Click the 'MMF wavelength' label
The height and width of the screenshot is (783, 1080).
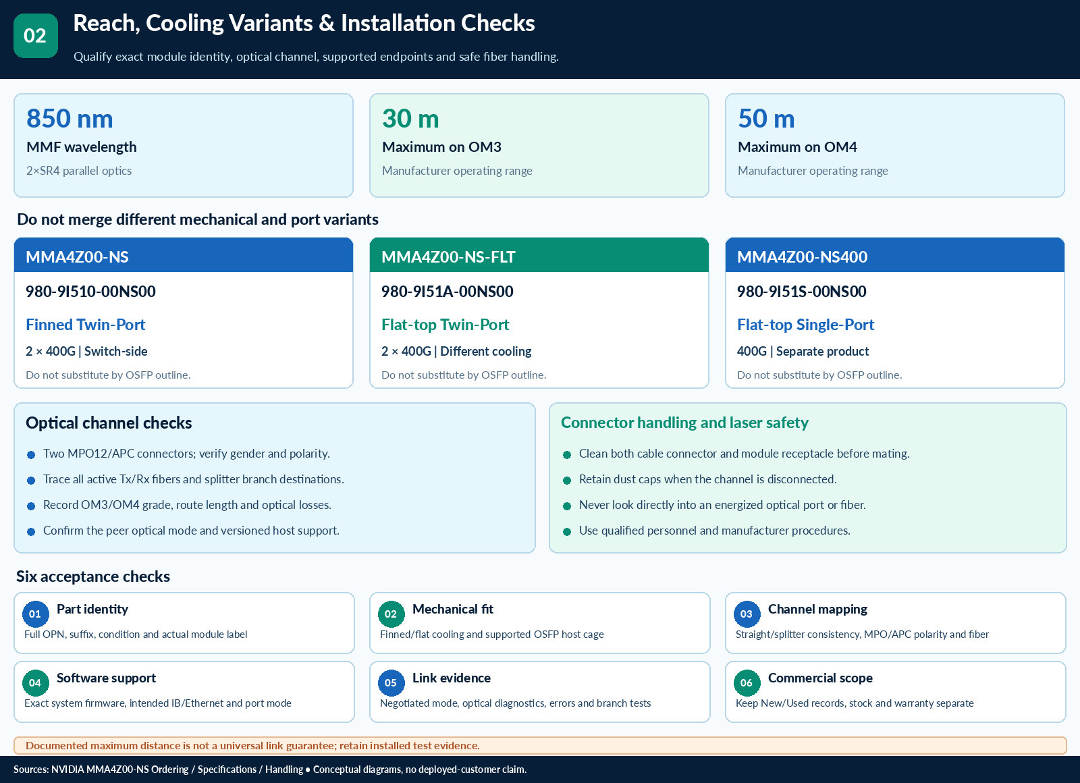click(82, 147)
